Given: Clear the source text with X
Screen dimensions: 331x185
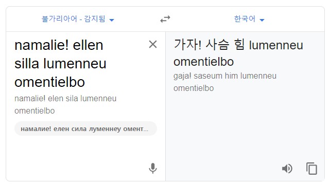Looking at the screenshot, I should [x=153, y=45].
